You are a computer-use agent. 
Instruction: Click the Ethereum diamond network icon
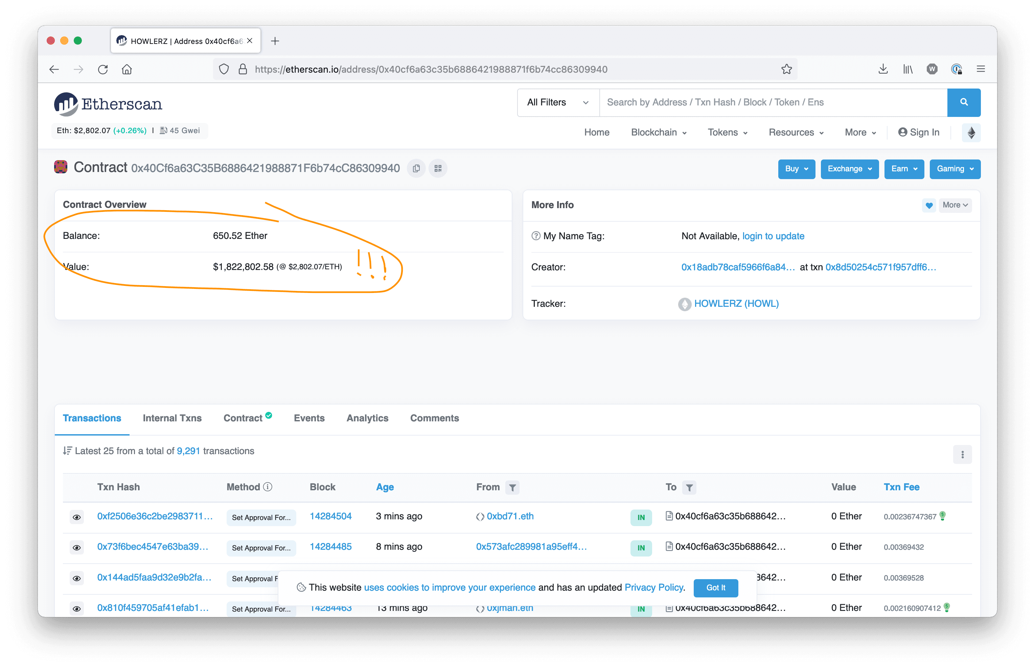(x=971, y=132)
